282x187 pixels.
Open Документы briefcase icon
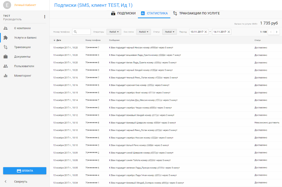(x=6, y=57)
